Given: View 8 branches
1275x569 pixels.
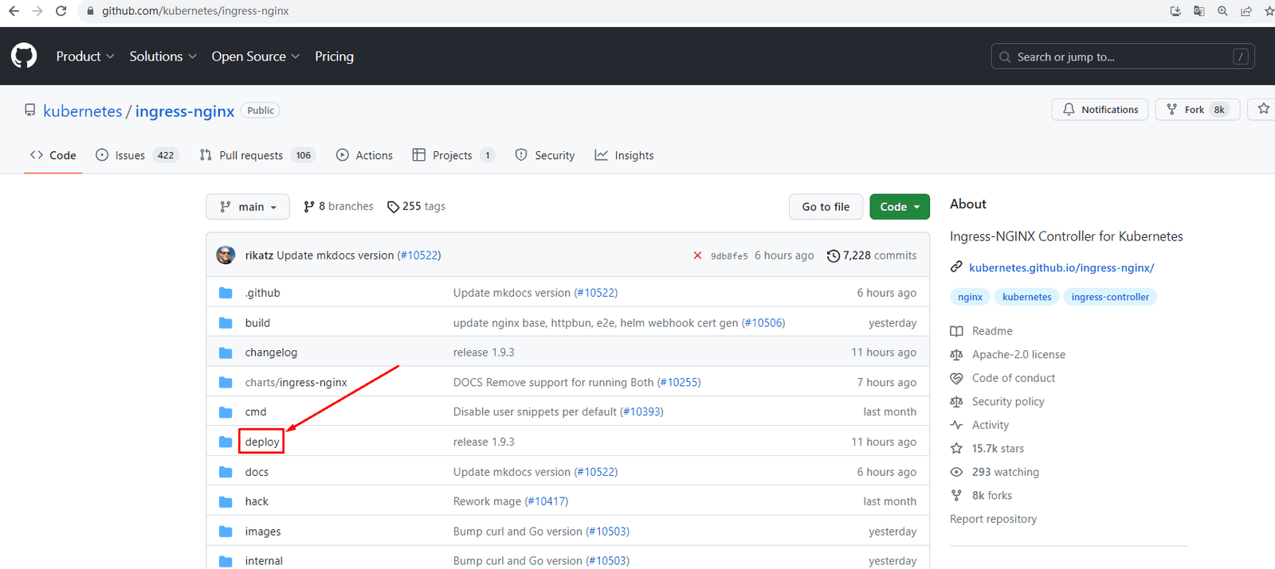Looking at the screenshot, I should tap(338, 206).
